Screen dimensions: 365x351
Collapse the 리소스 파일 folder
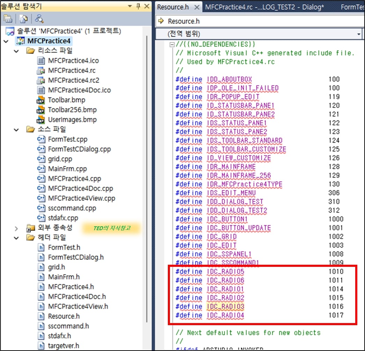tap(16, 51)
